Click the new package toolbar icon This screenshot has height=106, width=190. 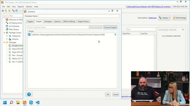tap(6, 11)
